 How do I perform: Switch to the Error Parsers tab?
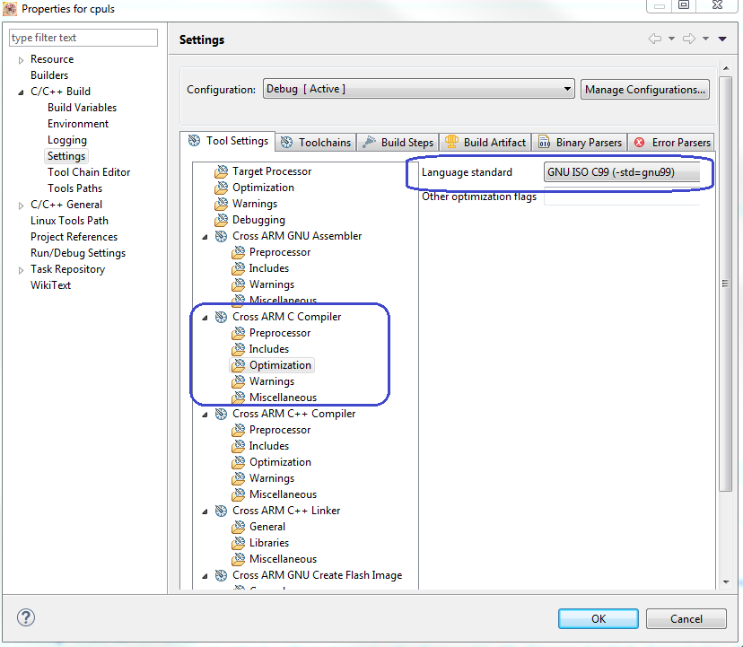(x=672, y=142)
